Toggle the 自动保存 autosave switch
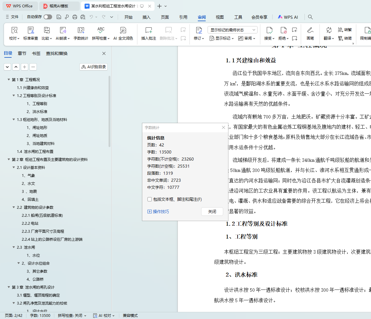371x319 pixels. [48, 17]
